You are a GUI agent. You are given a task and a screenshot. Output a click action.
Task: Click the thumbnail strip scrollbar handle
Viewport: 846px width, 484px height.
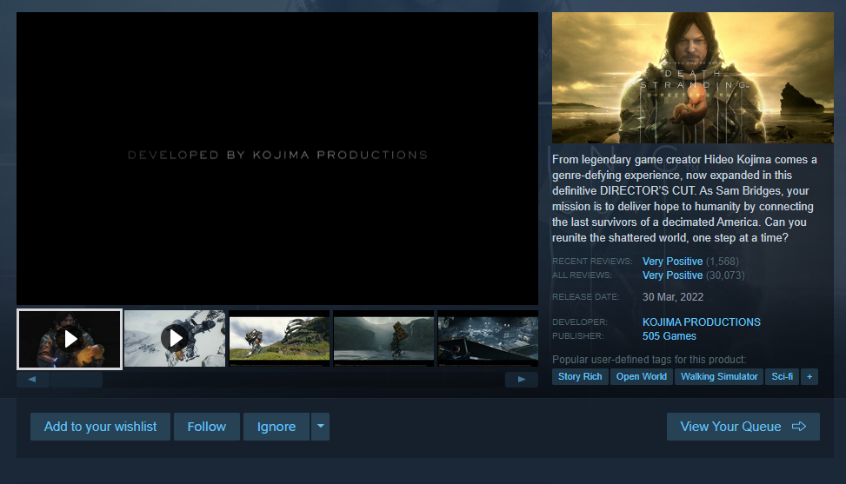(76, 380)
